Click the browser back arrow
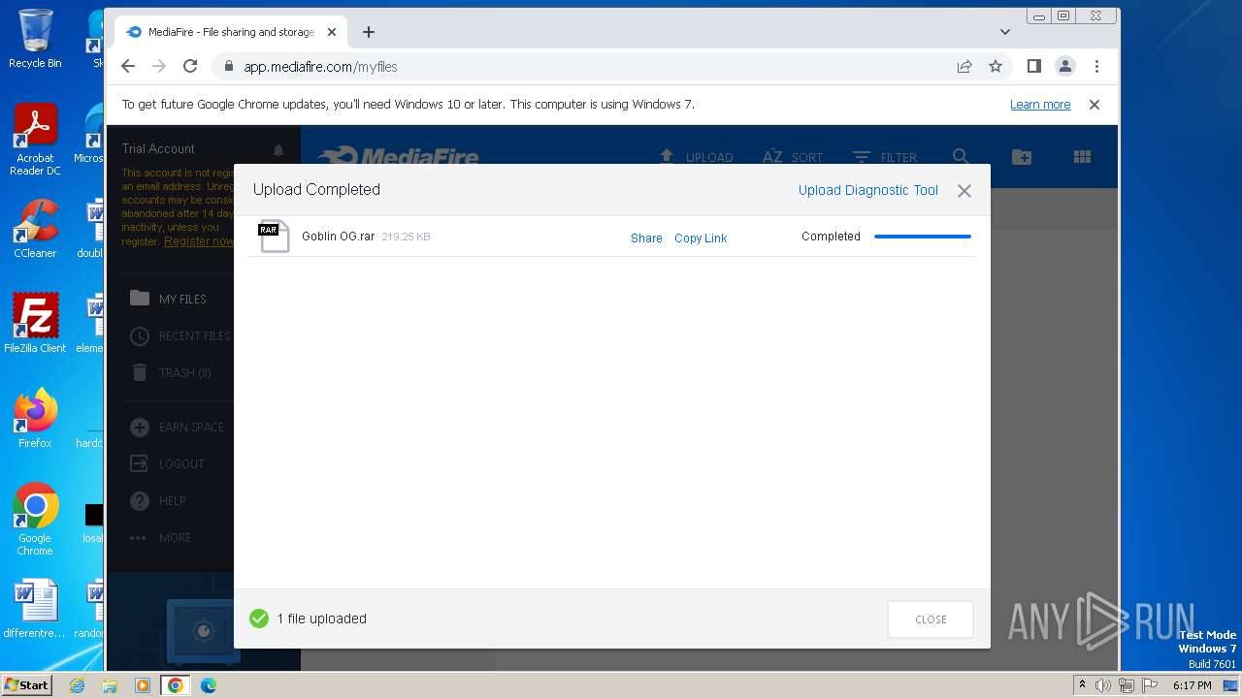Screen dimensions: 1242x698 pyautogui.click(x=128, y=66)
